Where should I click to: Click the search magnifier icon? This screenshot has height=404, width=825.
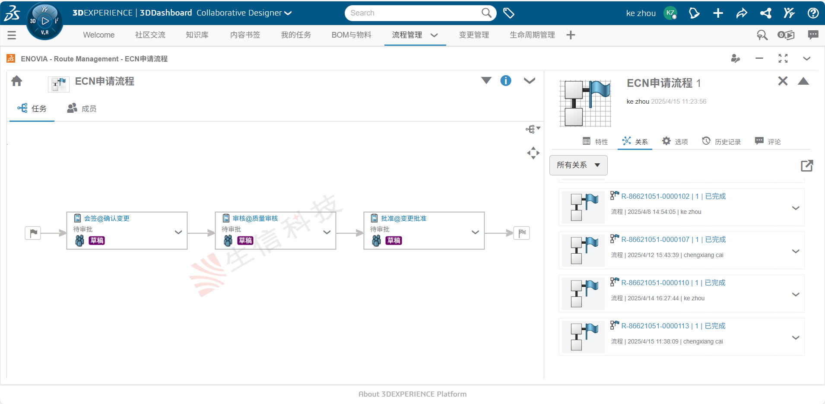(486, 13)
